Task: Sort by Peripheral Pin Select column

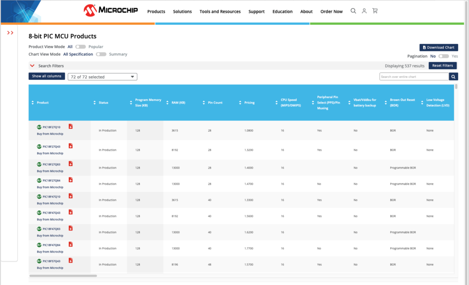Action: 313,103
